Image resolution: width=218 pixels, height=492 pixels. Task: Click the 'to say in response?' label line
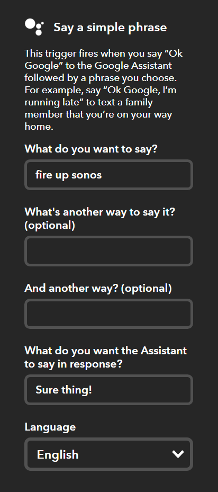74,364
